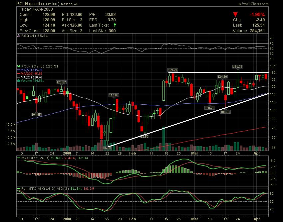
Task: Click the 120.57 price marker
Action: click(x=61, y=82)
